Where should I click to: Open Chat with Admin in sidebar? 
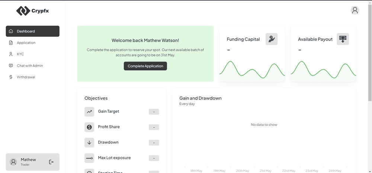pyautogui.click(x=30, y=66)
